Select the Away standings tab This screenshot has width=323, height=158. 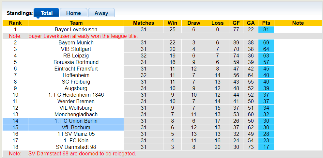(x=101, y=13)
